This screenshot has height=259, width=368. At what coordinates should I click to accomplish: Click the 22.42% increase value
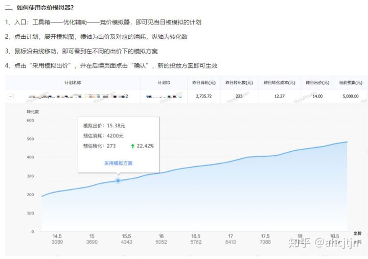[145, 146]
